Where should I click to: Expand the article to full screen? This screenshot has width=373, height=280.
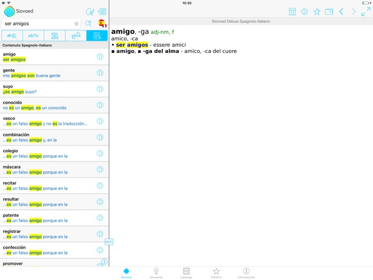pyautogui.click(x=365, y=12)
